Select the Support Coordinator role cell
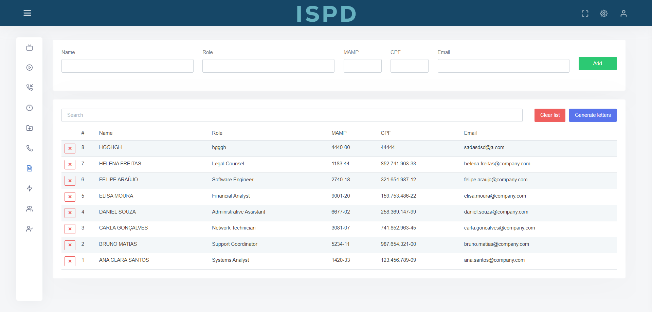 235,244
